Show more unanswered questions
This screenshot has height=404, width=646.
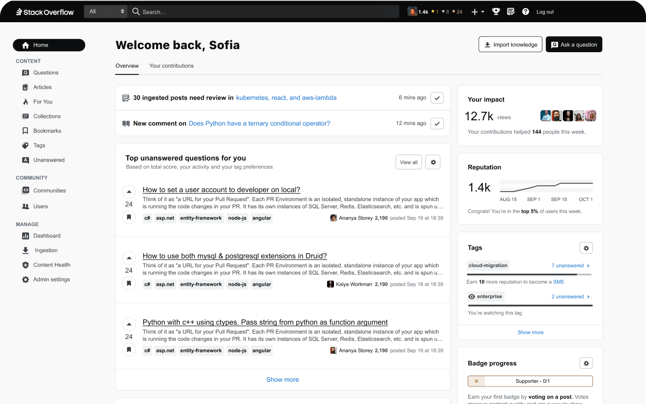[282, 379]
